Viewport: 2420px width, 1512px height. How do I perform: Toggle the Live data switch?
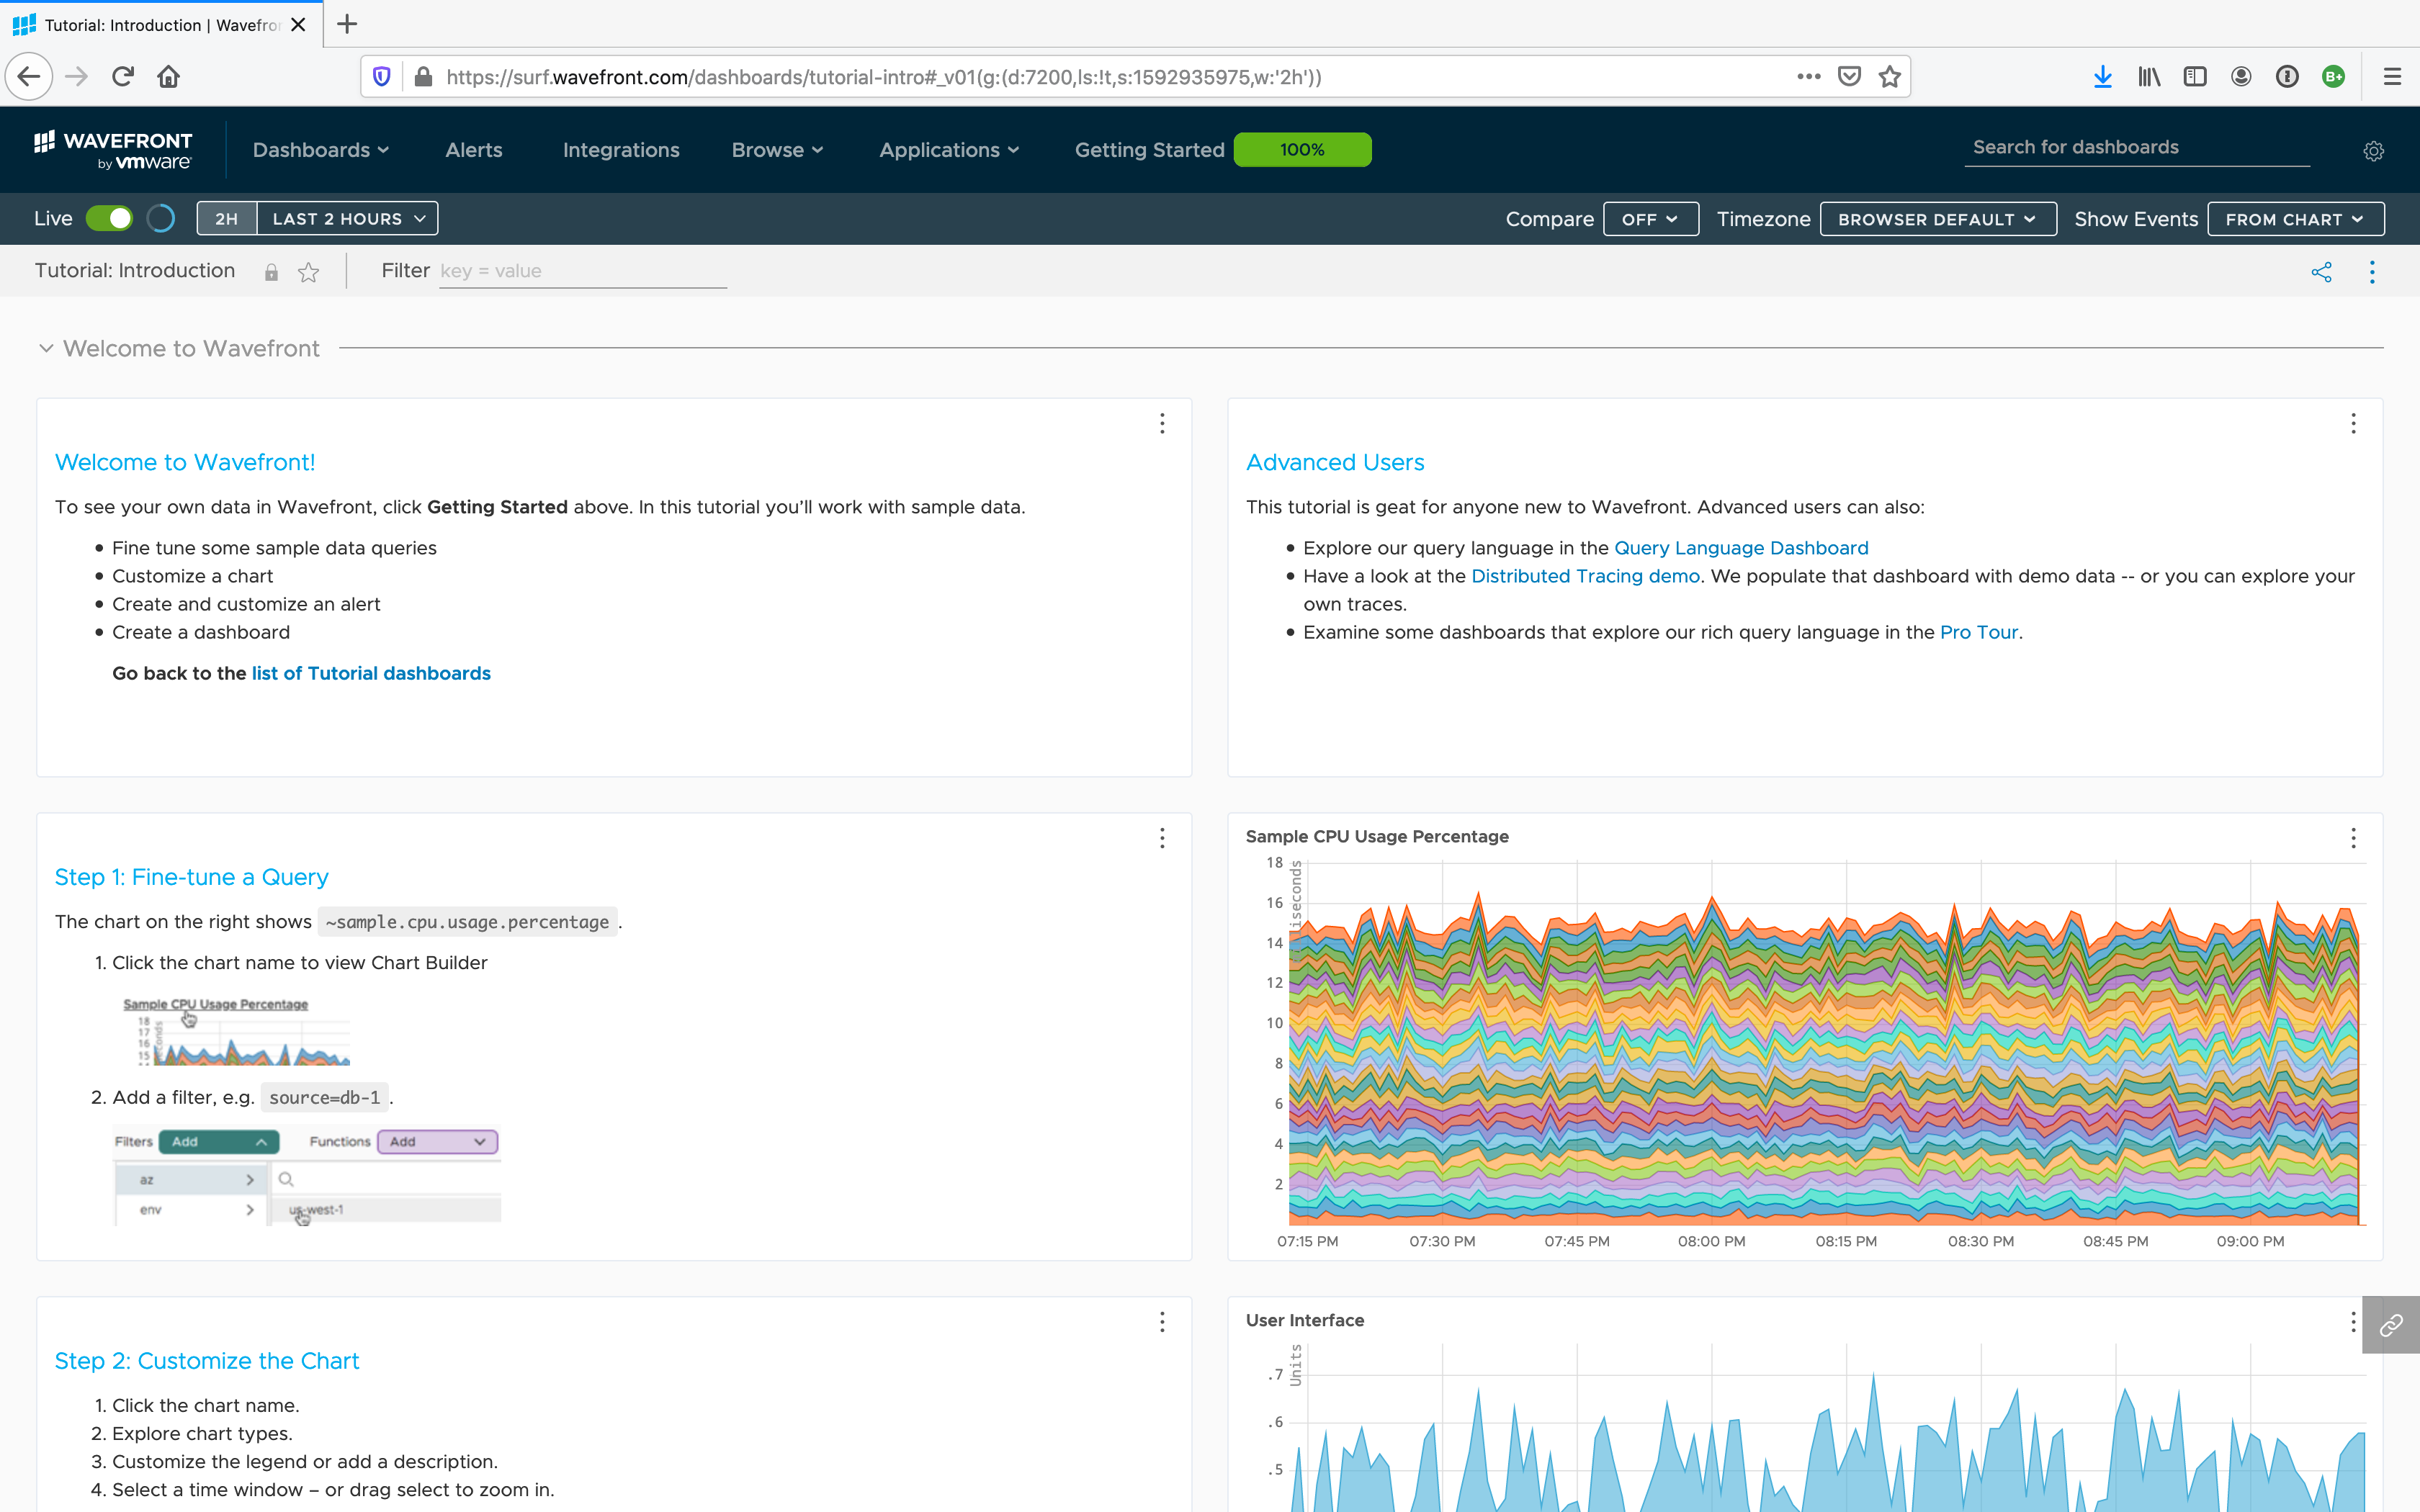pos(109,219)
